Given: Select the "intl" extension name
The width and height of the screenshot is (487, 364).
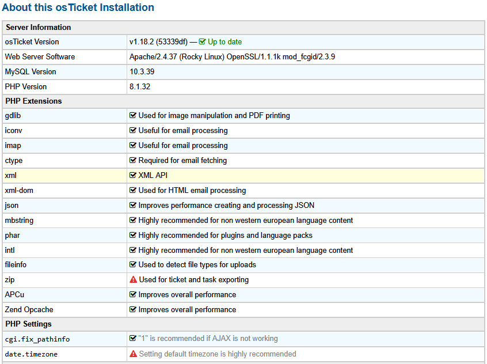Looking at the screenshot, I should click(10, 250).
